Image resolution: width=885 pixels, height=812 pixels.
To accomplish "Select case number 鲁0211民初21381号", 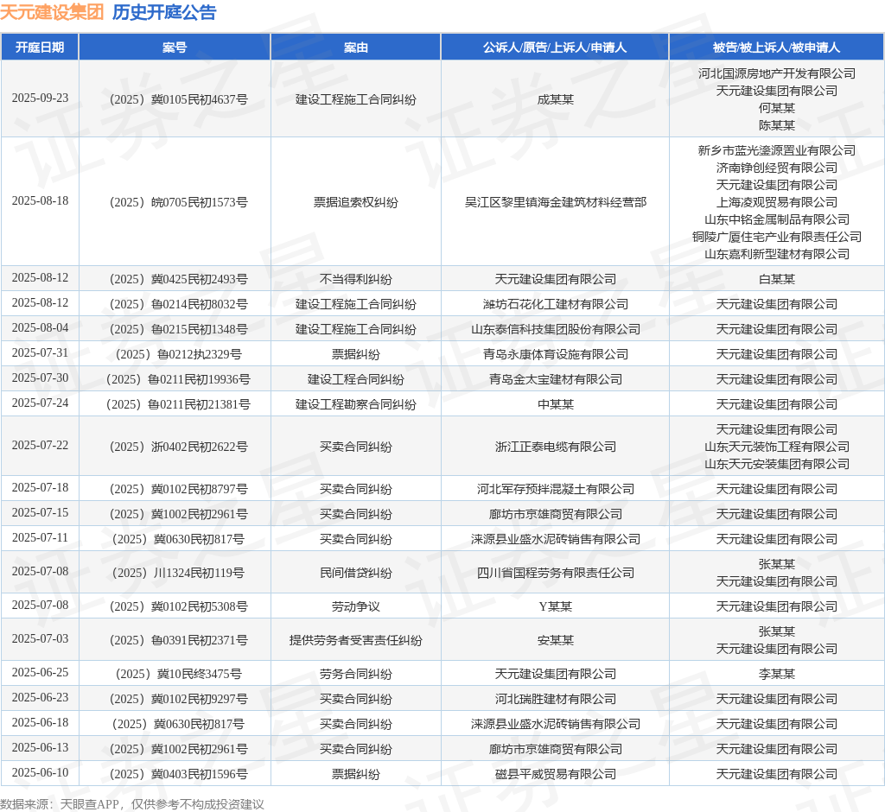I will pos(178,404).
